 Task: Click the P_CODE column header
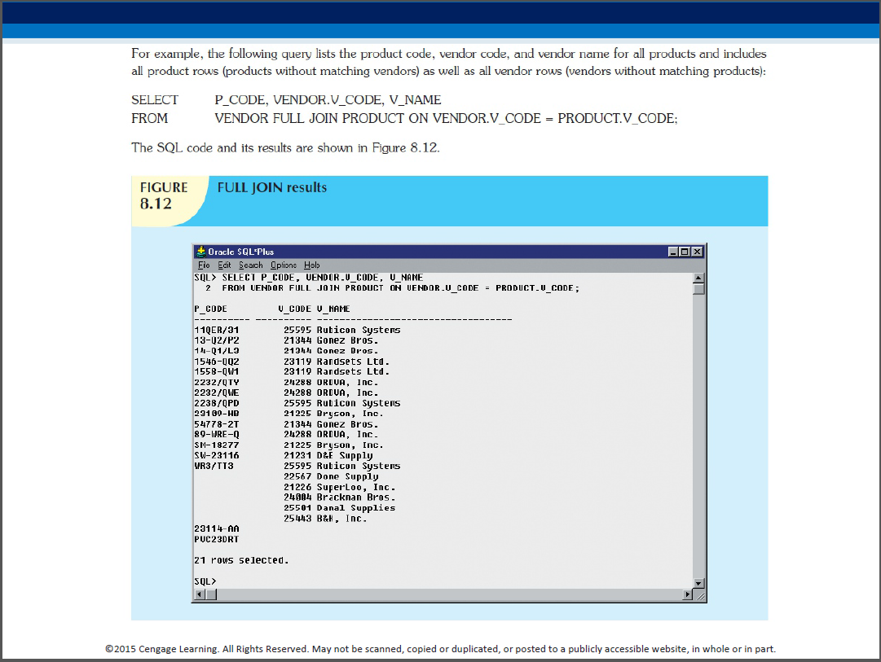(x=211, y=309)
